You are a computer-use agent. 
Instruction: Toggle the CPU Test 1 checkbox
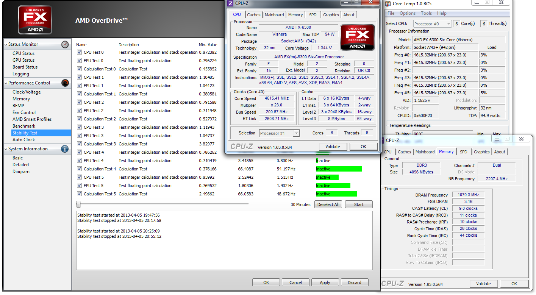tap(79, 77)
